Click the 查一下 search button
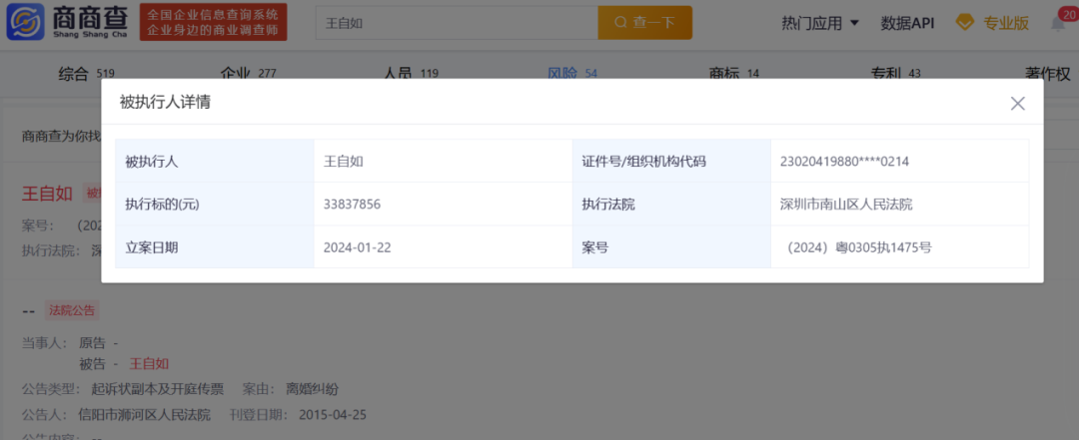 pos(644,23)
